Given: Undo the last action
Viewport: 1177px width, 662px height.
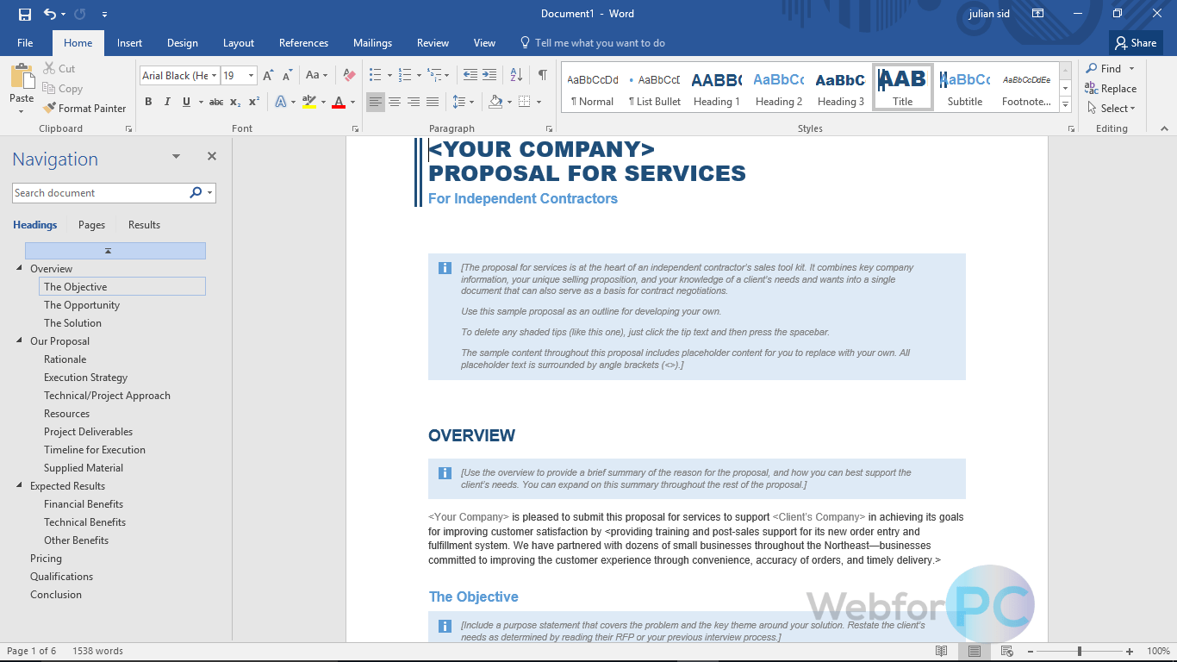Looking at the screenshot, I should pos(50,14).
